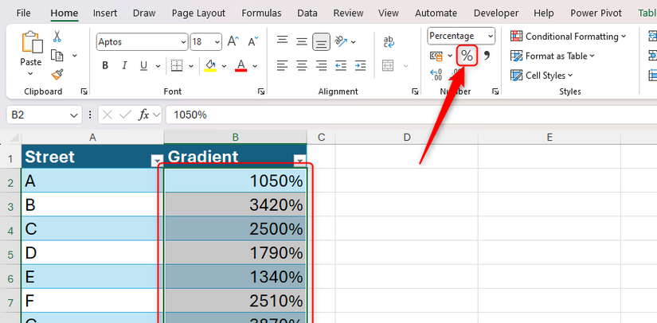The width and height of the screenshot is (657, 323).
Task: Click the Insert Function fx icon
Action: click(143, 115)
